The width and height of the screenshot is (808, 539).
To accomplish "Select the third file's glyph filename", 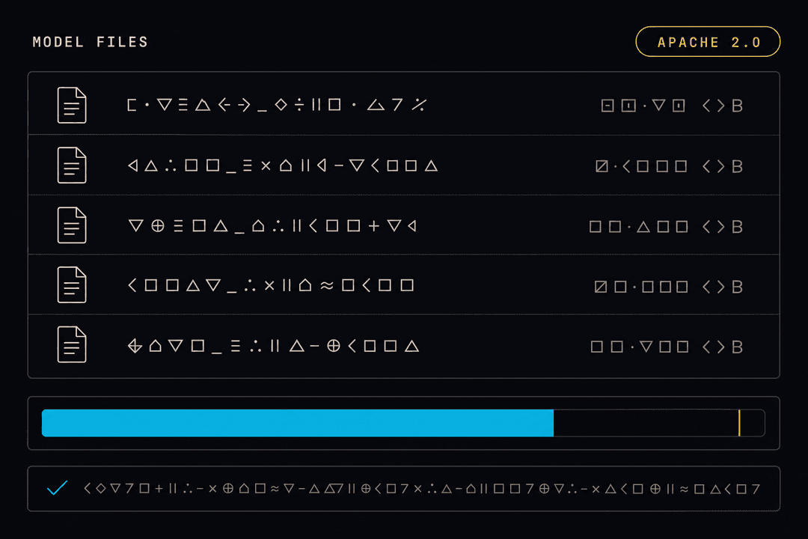I will (272, 225).
